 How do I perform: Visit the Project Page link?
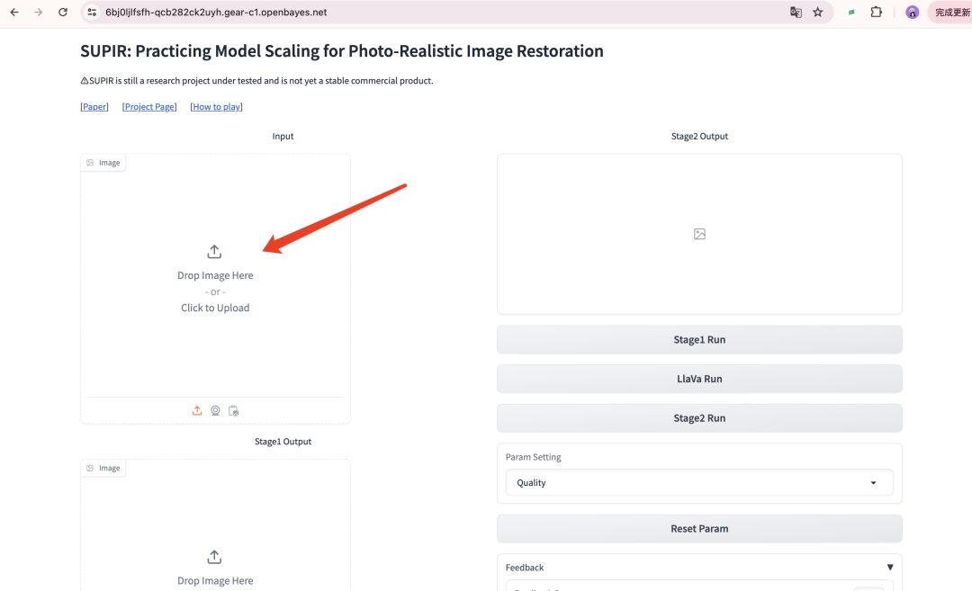click(149, 107)
